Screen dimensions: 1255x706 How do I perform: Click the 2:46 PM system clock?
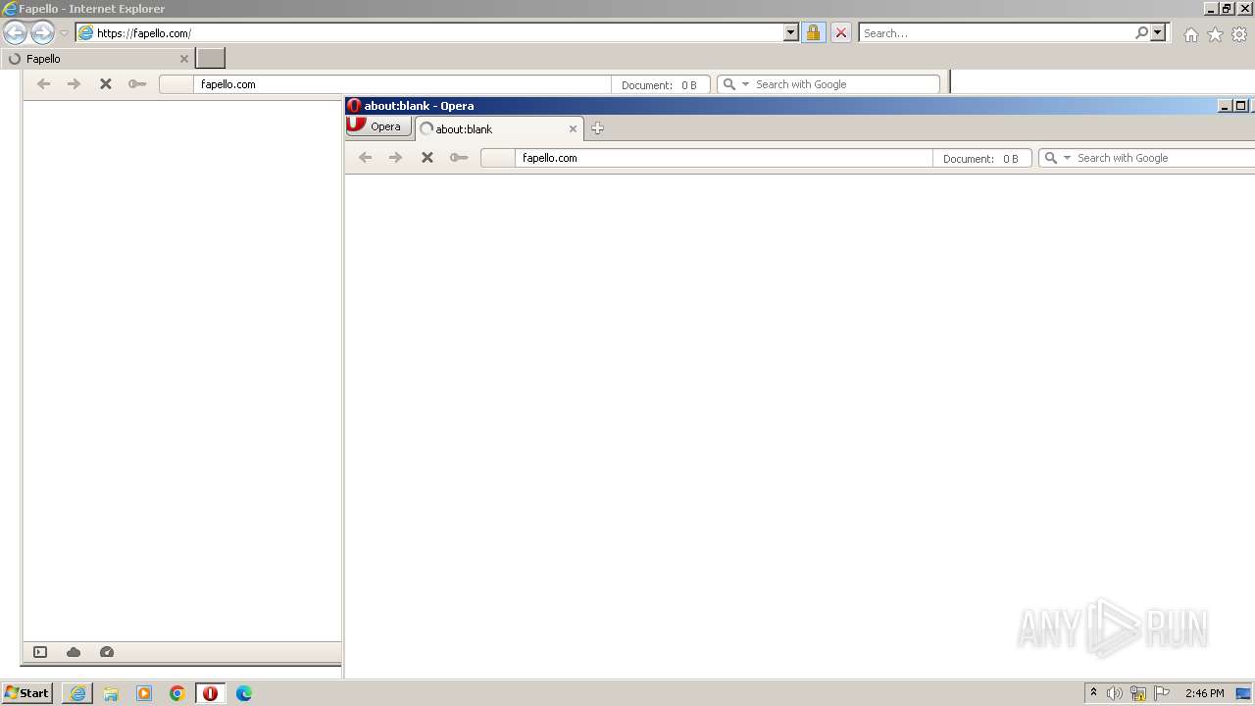(x=1204, y=693)
